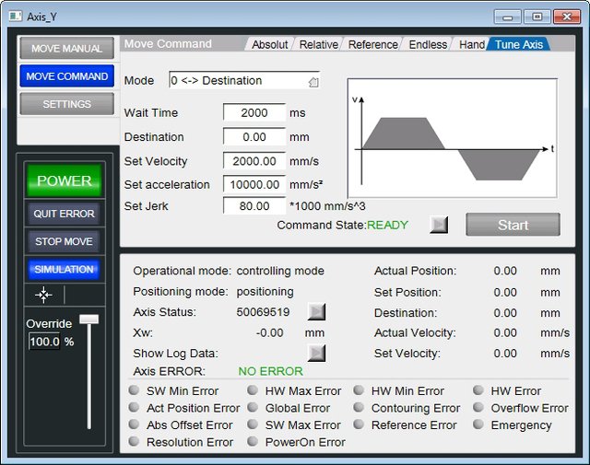Viewport: 590px width, 465px height.
Task: Click the Set Velocity input field
Action: pyautogui.click(x=254, y=161)
